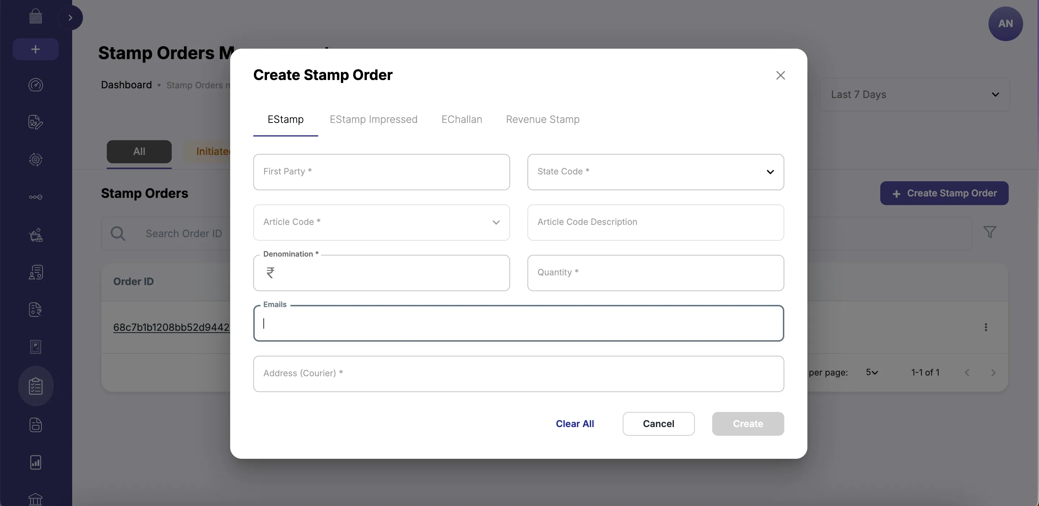This screenshot has width=1039, height=506.
Task: Open the user document icon in sidebar
Action: tap(35, 272)
